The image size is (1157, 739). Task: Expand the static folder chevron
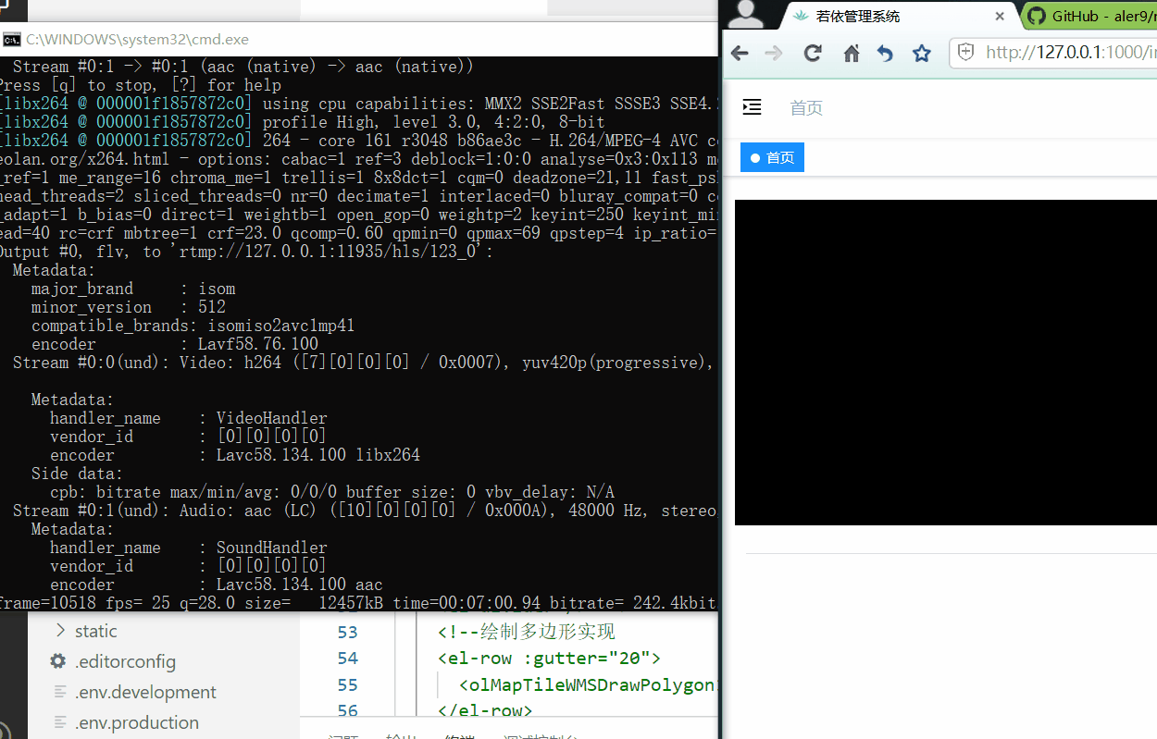pyautogui.click(x=60, y=631)
